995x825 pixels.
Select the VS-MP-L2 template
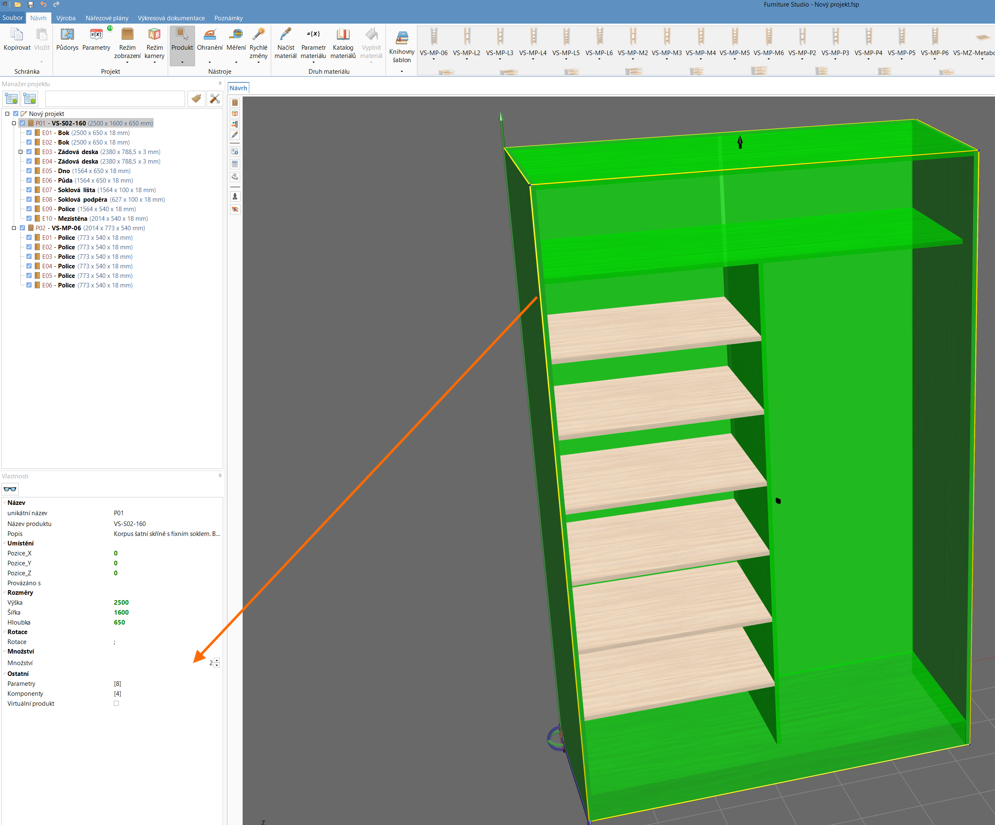tap(466, 40)
